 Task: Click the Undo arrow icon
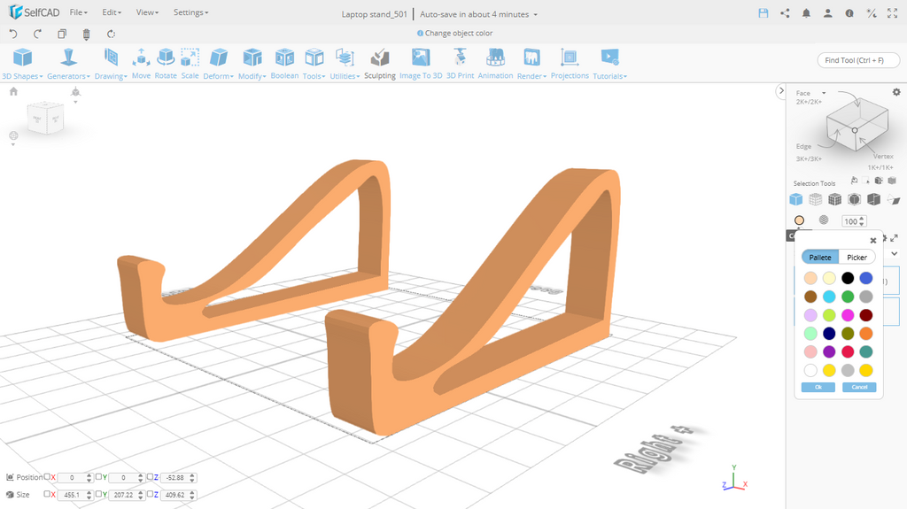click(x=13, y=34)
